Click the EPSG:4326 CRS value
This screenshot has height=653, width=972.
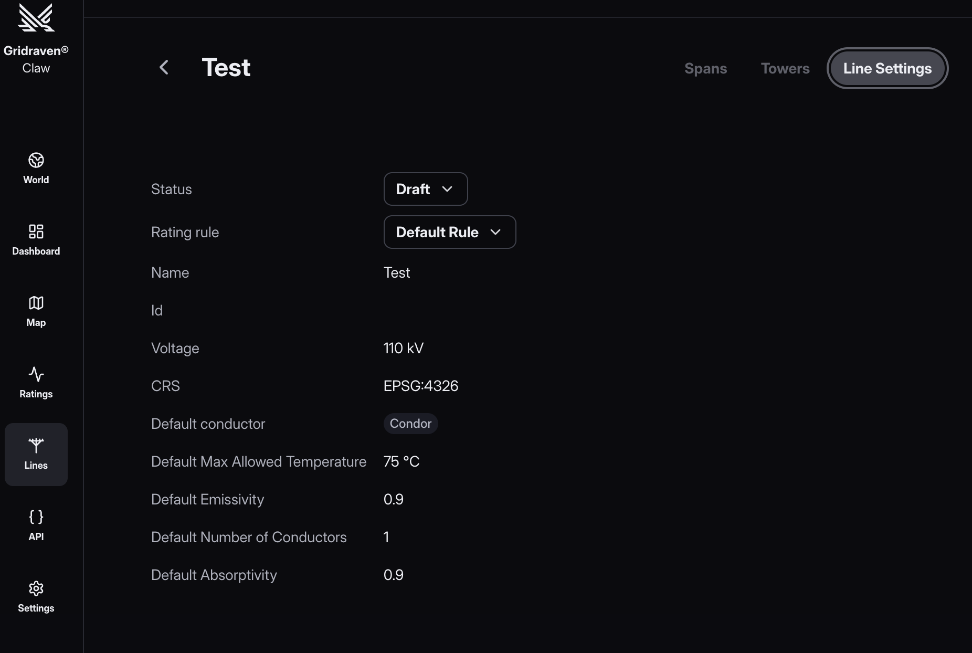pos(421,386)
